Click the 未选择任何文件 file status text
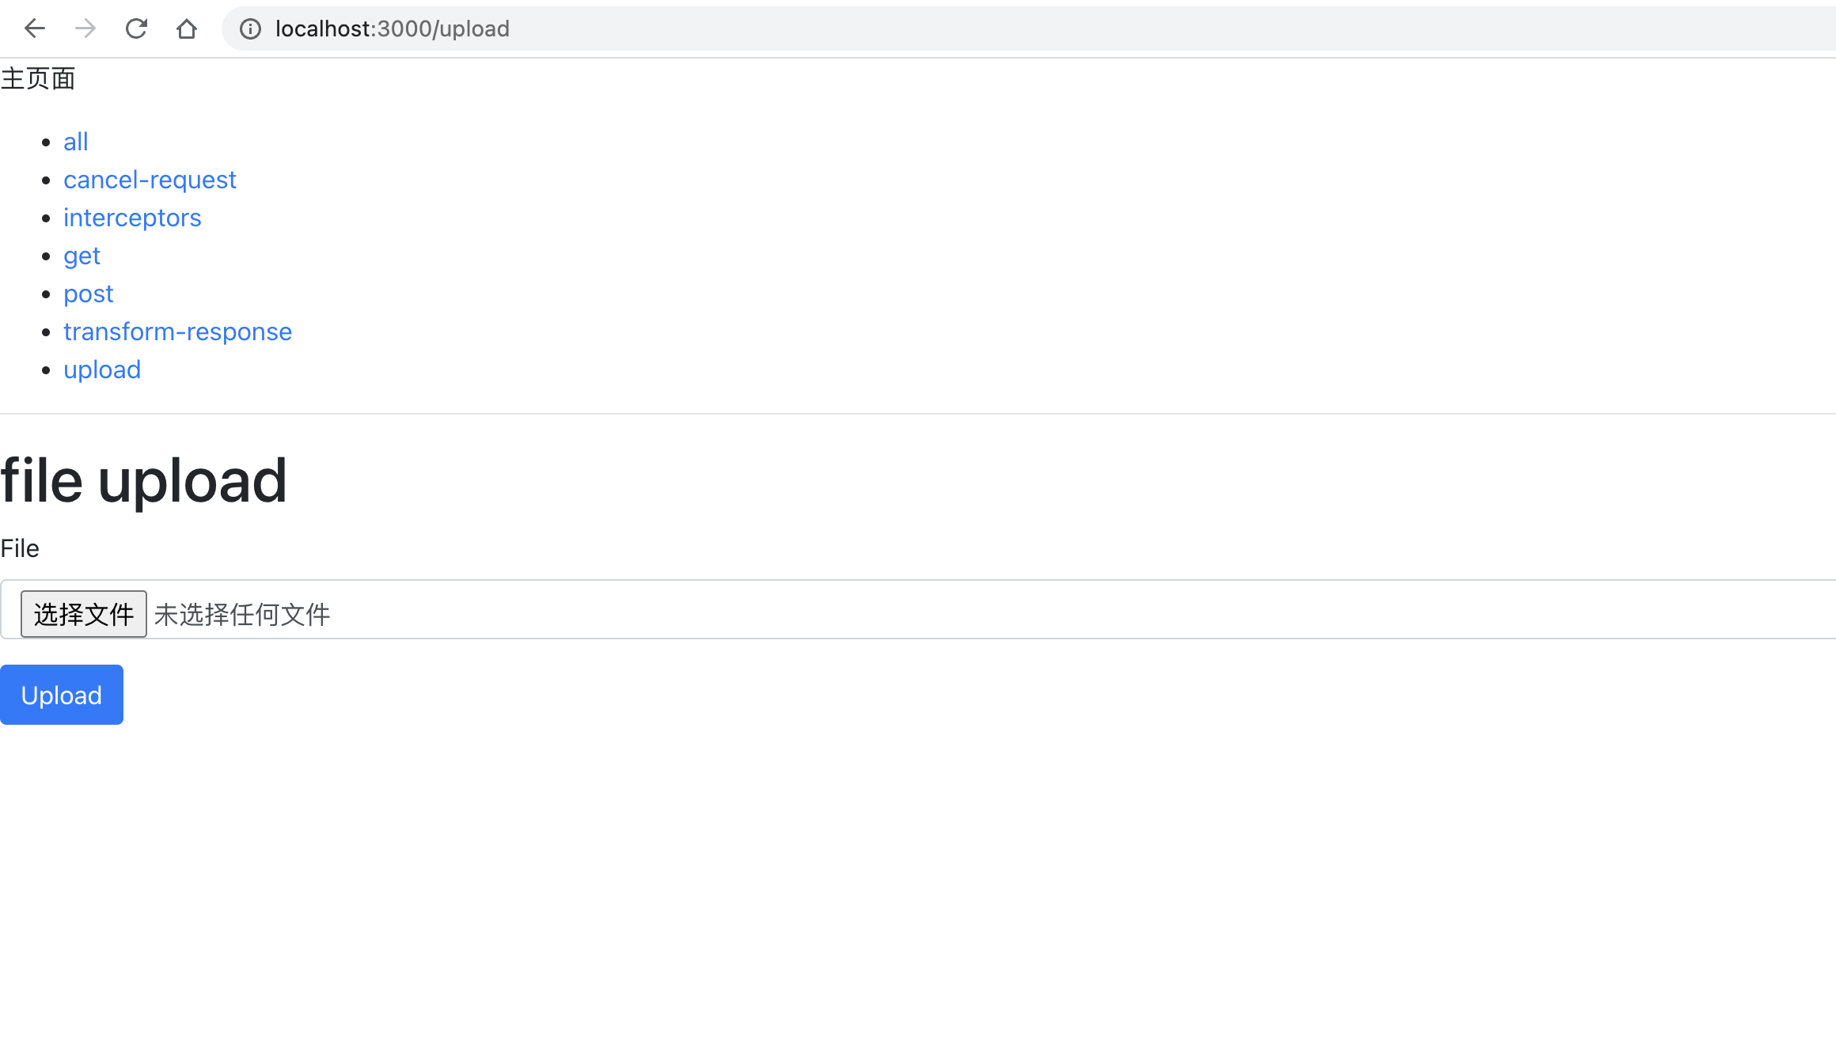The height and width of the screenshot is (1046, 1836). pyautogui.click(x=242, y=614)
